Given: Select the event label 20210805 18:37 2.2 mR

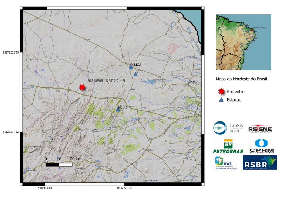Looking at the screenshot, I should (x=106, y=81).
